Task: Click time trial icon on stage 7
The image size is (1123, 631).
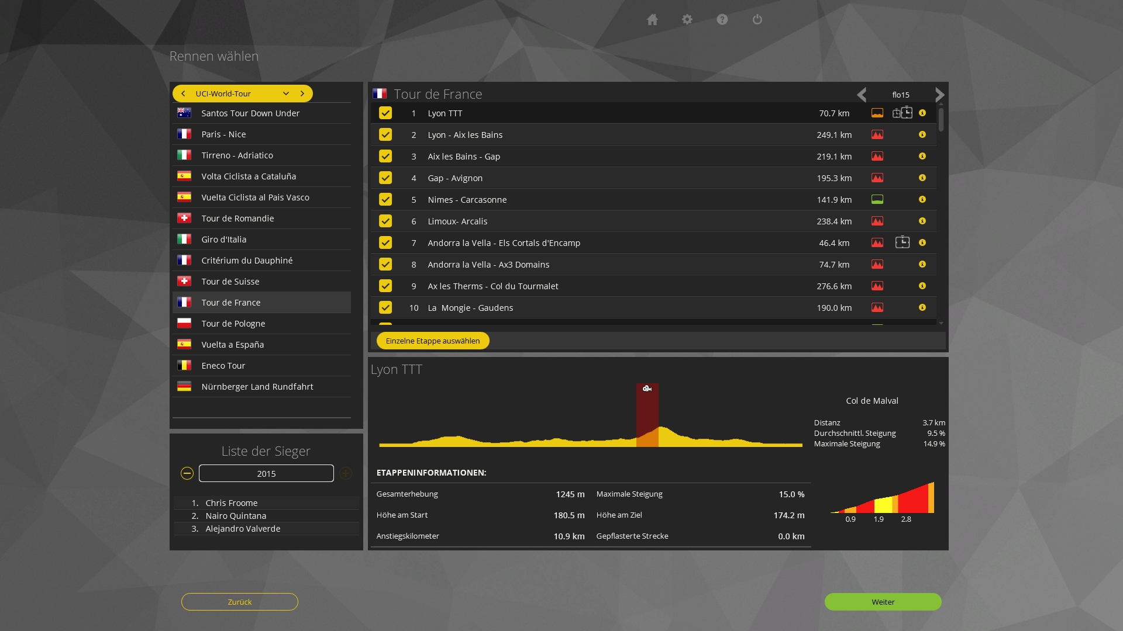Action: coord(902,242)
